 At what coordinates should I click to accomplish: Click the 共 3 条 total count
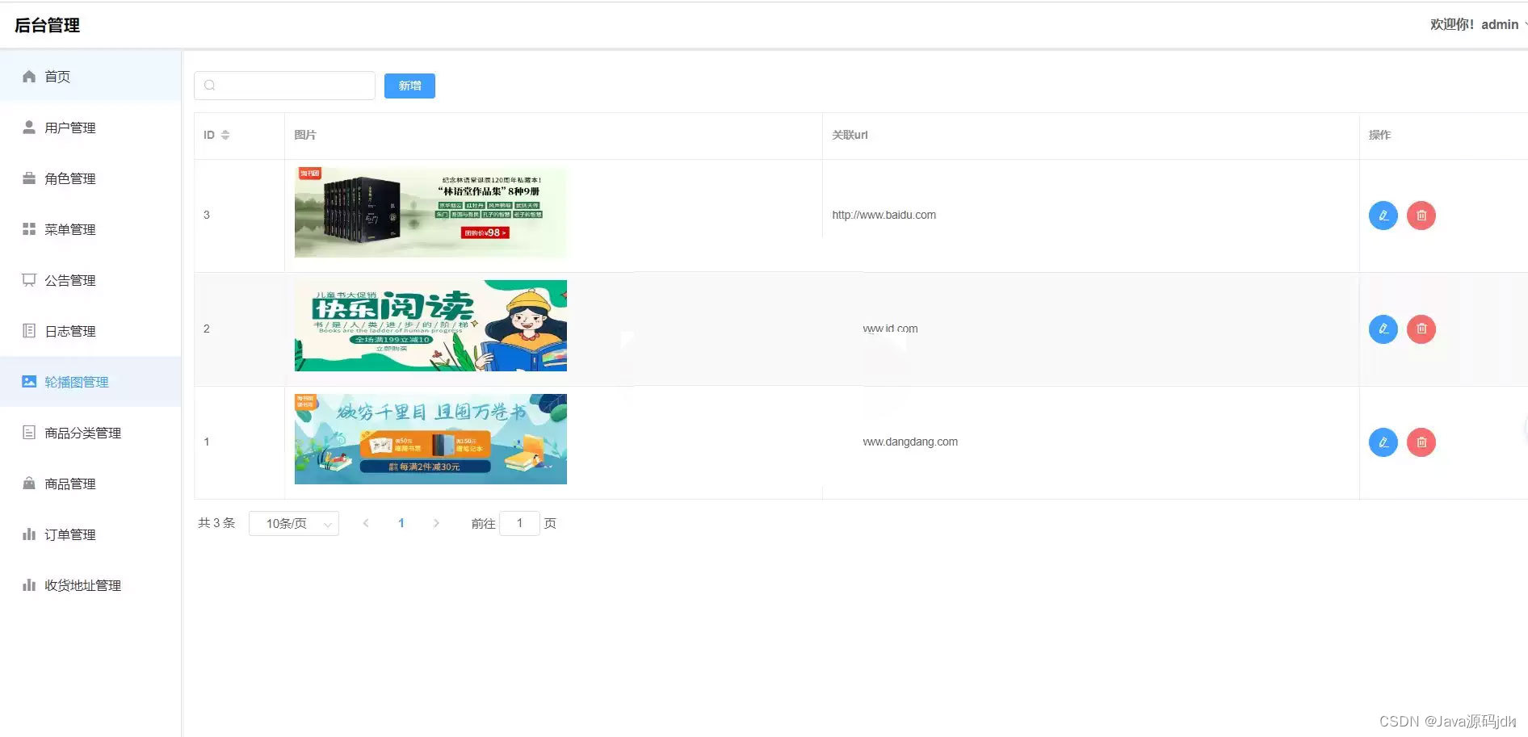(216, 523)
